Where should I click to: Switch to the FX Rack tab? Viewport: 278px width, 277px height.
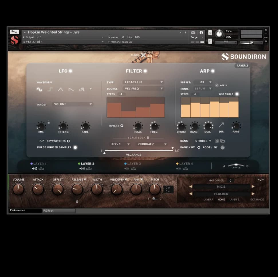[59, 211]
